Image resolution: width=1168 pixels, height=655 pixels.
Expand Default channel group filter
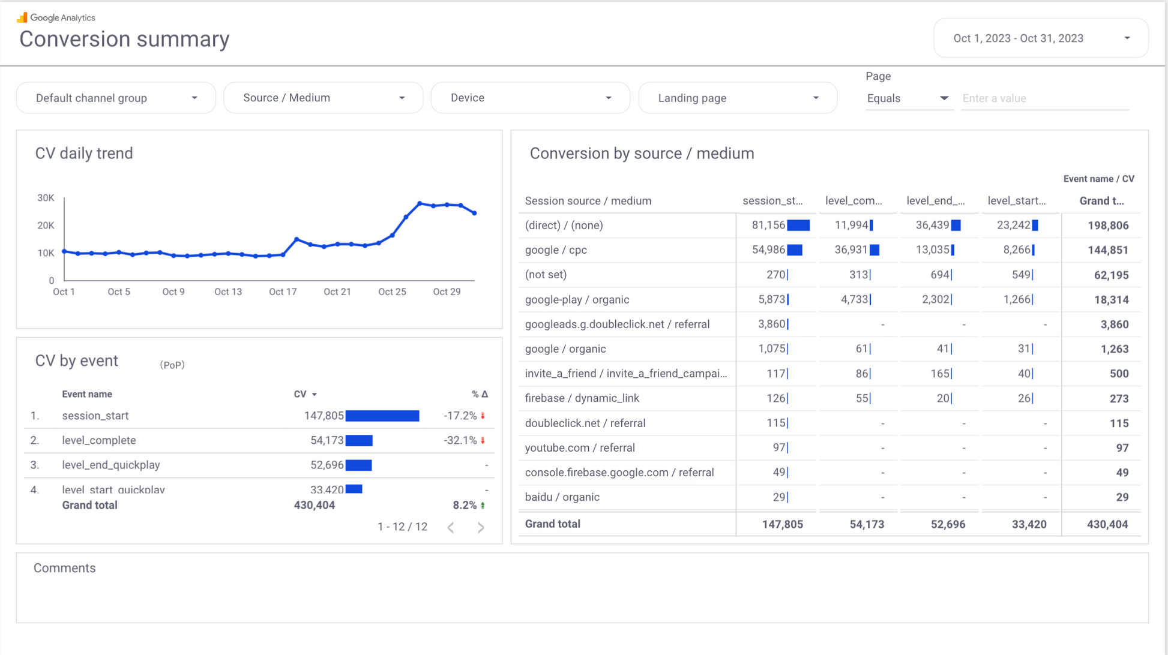[x=116, y=98]
